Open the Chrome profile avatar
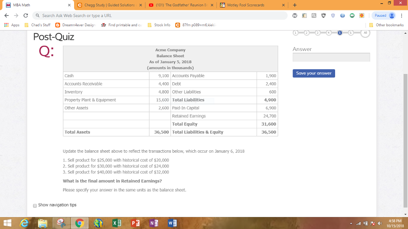This screenshot has width=408, height=229. pos(391,16)
